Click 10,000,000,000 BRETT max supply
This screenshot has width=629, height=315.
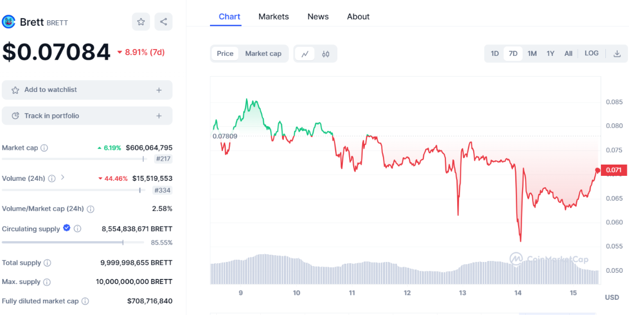134,282
